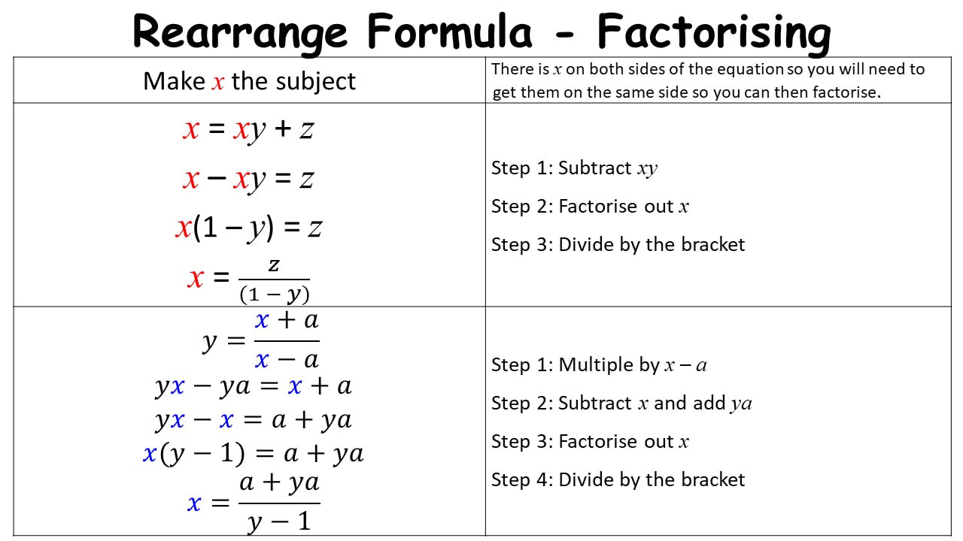Click 'Step 1: Subtract xy' text
The height and width of the screenshot is (541, 963).
click(x=574, y=168)
